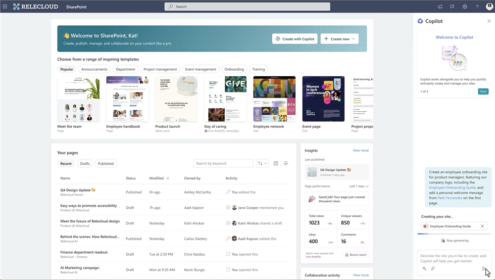Click Jane Cooper avatar in activity

click(234, 207)
